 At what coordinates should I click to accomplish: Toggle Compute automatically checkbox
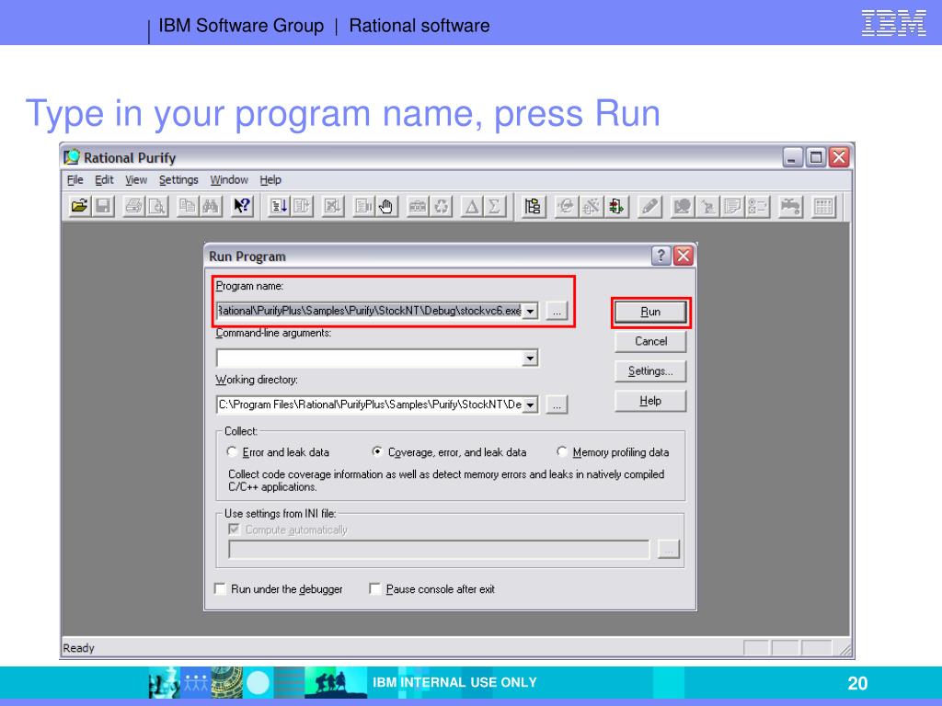(x=234, y=529)
